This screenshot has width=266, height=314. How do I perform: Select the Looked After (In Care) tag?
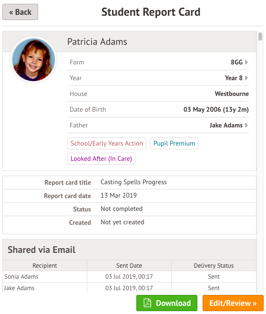pos(101,158)
